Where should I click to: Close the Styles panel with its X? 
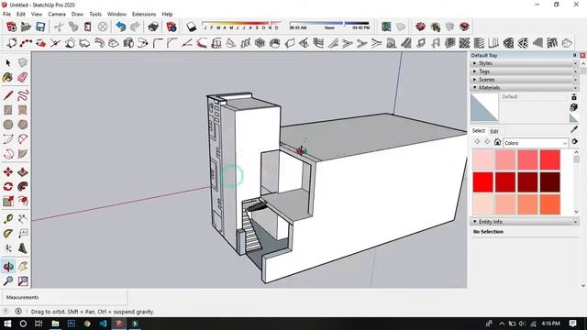(x=575, y=63)
